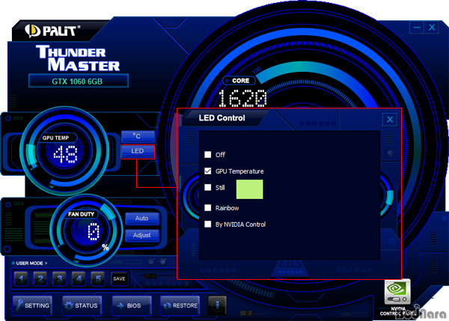Click the LED Control dialog title
The height and width of the screenshot is (321, 449).
[222, 118]
